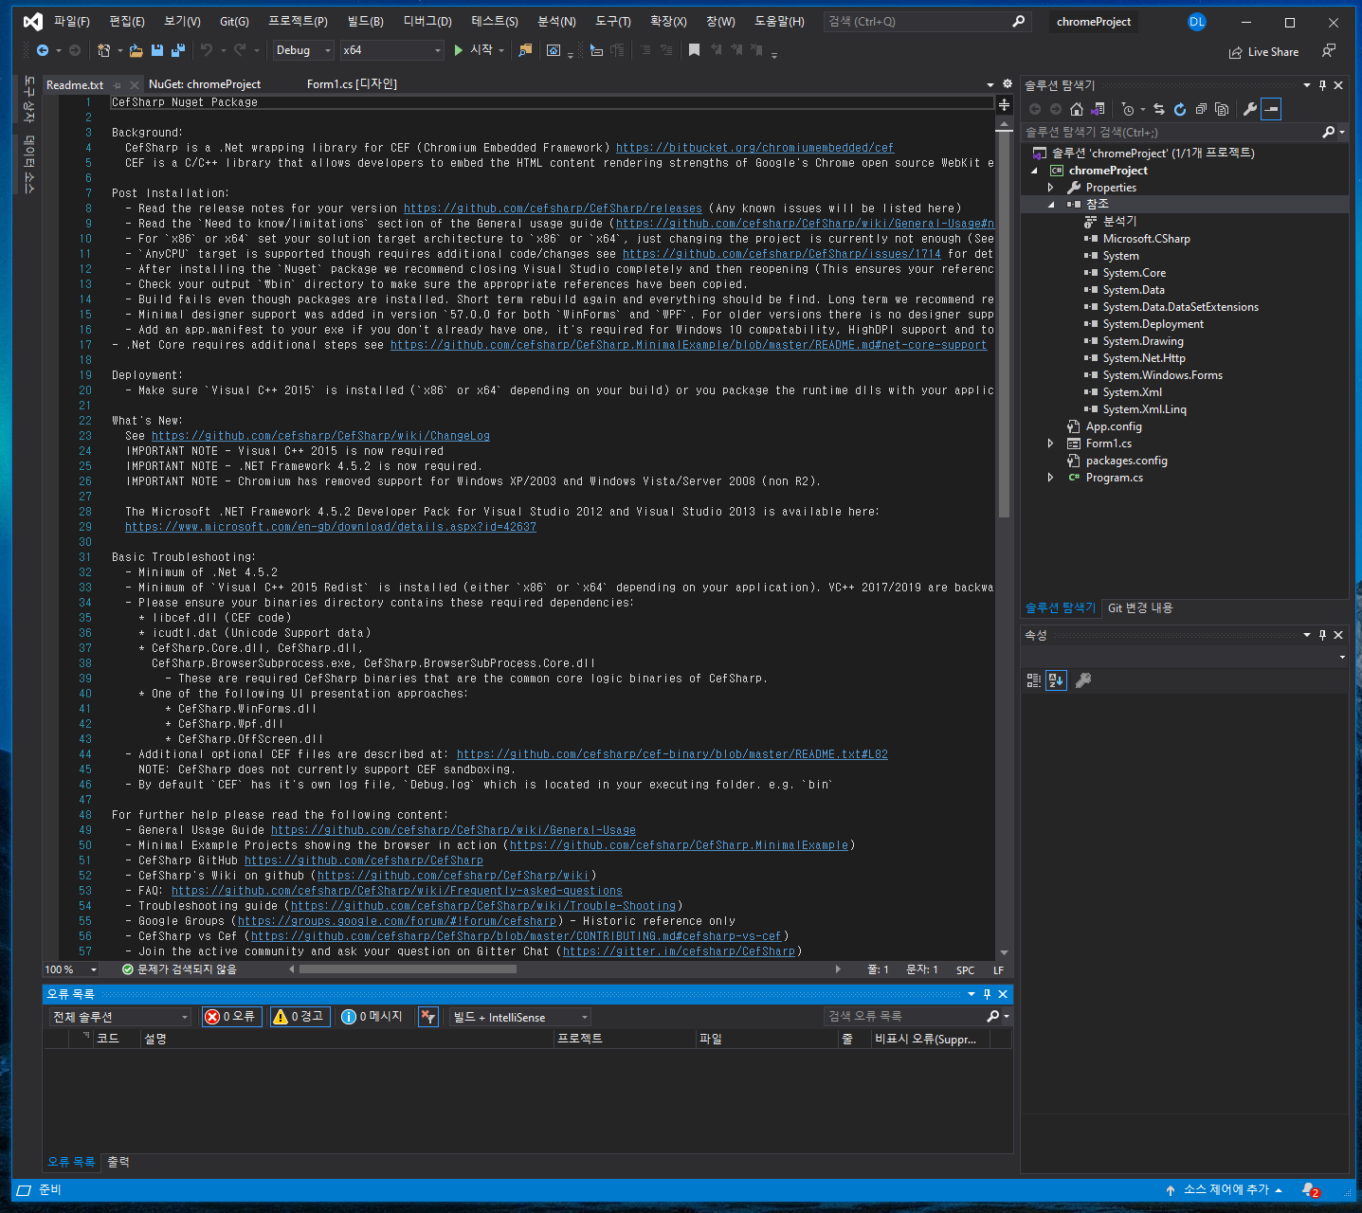The image size is (1362, 1213).
Task: Click the editor vertical scrollbar thumb
Action: coord(1004,325)
